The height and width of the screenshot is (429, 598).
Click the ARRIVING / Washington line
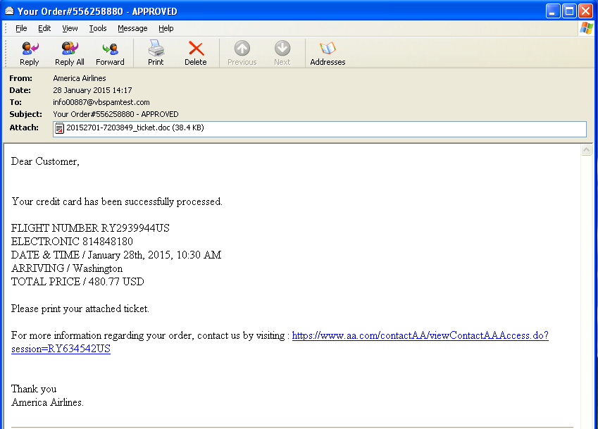coord(67,268)
